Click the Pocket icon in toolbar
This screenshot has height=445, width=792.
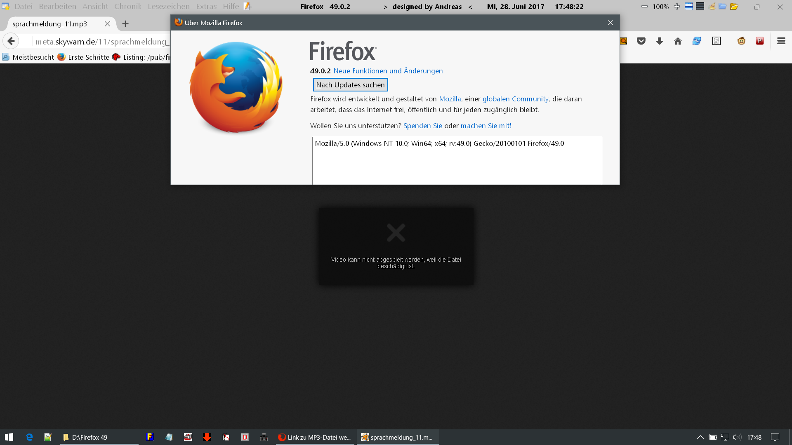point(641,41)
